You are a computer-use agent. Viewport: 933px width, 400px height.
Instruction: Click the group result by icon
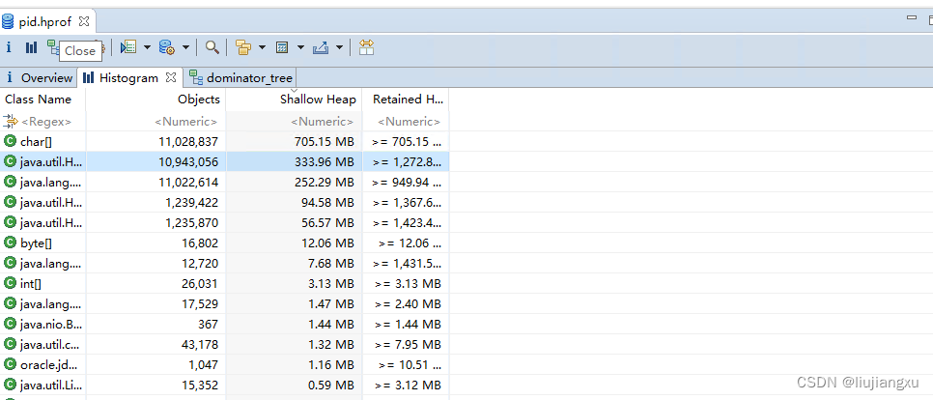(x=242, y=47)
